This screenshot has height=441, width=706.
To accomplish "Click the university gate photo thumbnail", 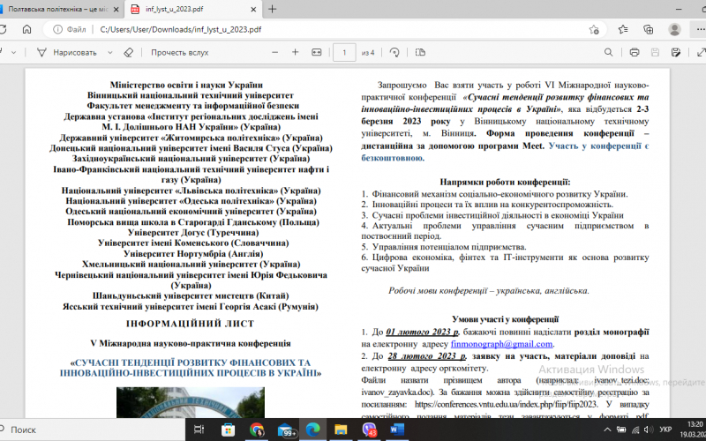I will point(191,403).
